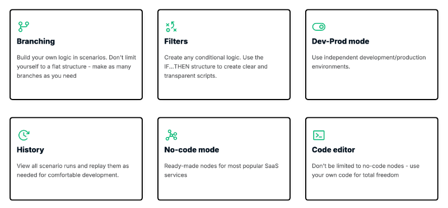Click the History scenario runs description
Image resolution: width=448 pixels, height=208 pixels.
[73, 171]
